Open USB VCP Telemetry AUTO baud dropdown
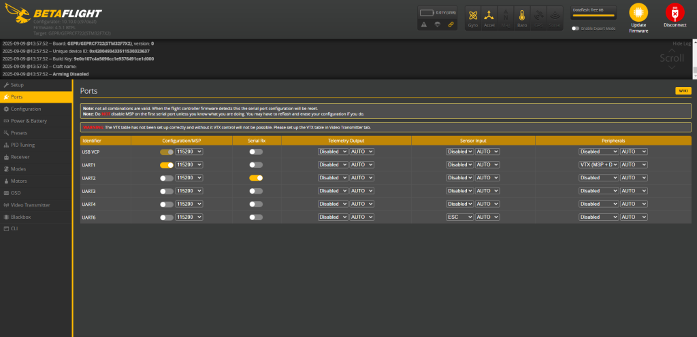Image resolution: width=697 pixels, height=337 pixels. coord(362,152)
